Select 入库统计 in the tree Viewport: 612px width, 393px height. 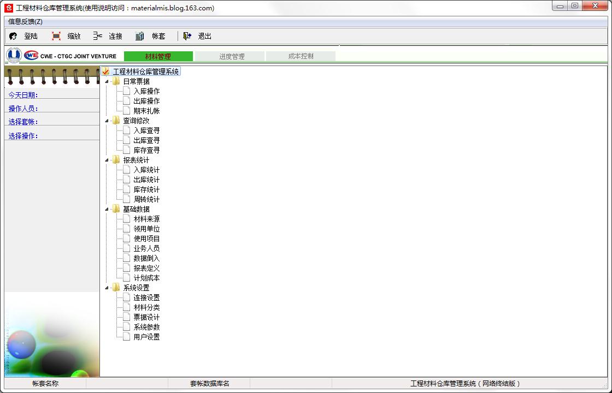click(x=146, y=170)
